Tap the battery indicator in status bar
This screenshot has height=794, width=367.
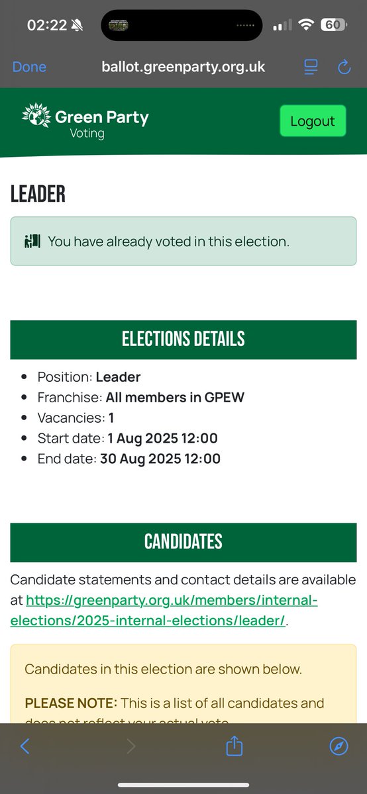(x=333, y=25)
